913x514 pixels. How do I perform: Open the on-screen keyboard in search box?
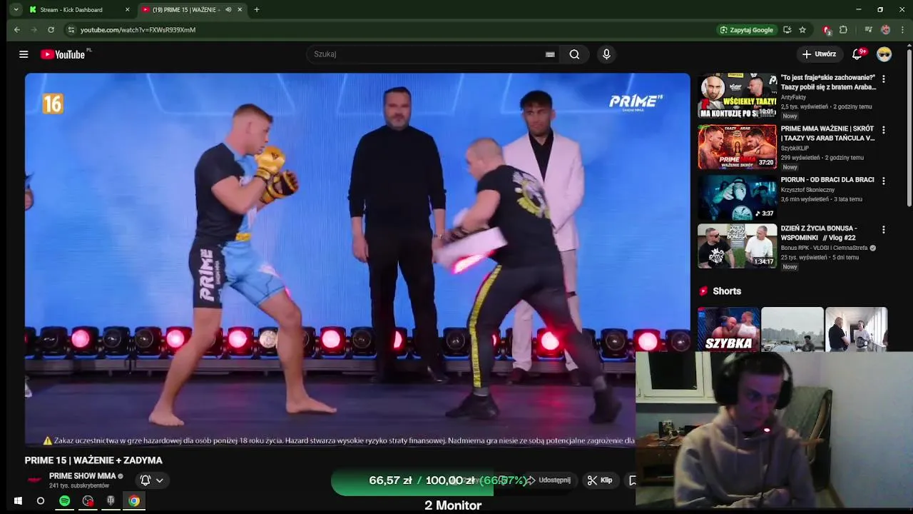[550, 54]
